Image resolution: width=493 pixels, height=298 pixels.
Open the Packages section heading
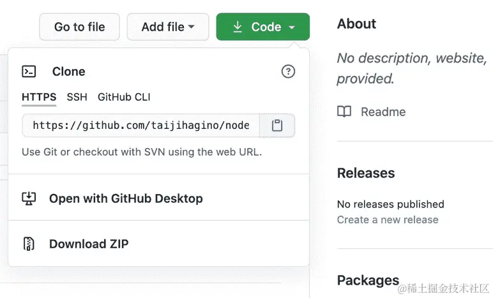368,280
